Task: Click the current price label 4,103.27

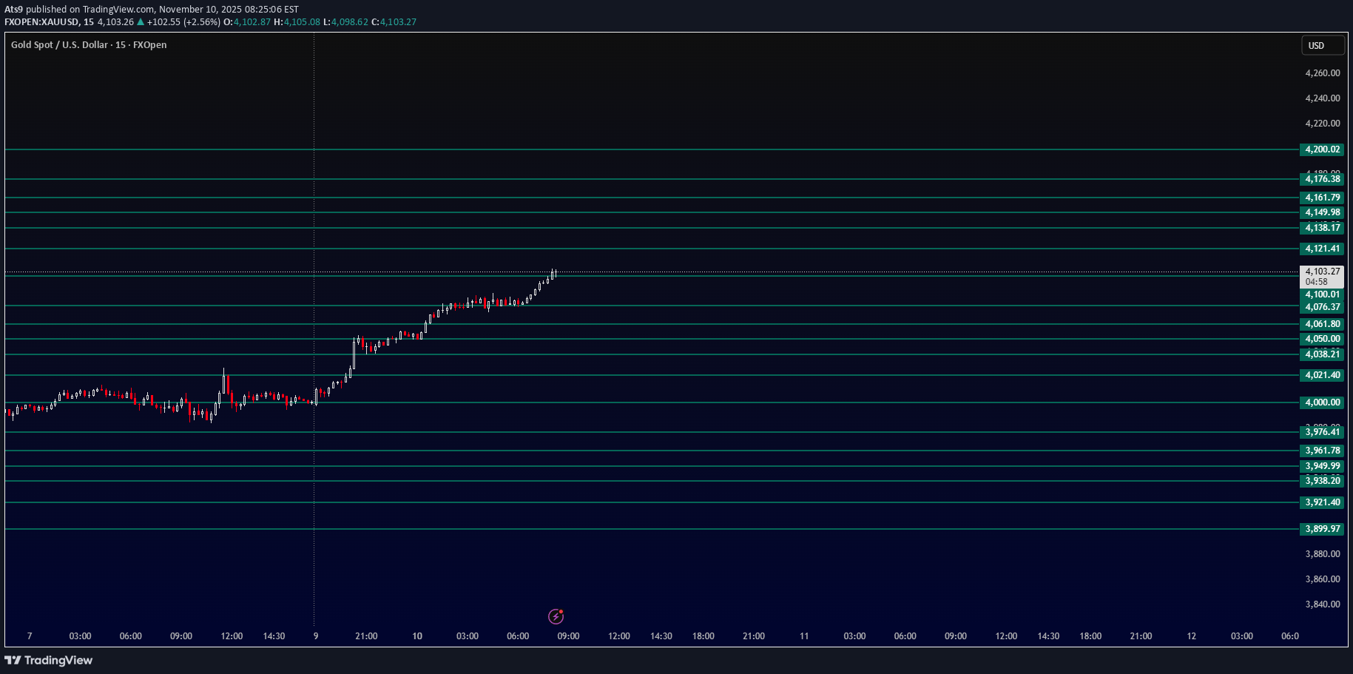Action: coord(1322,272)
